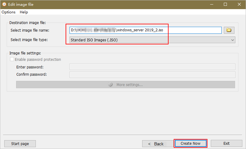Enable password protection checkbox
The height and width of the screenshot is (149, 246).
[x=12, y=60]
